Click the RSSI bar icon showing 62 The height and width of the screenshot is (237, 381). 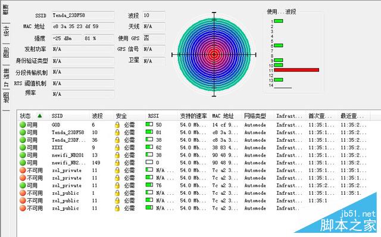[x=149, y=147]
